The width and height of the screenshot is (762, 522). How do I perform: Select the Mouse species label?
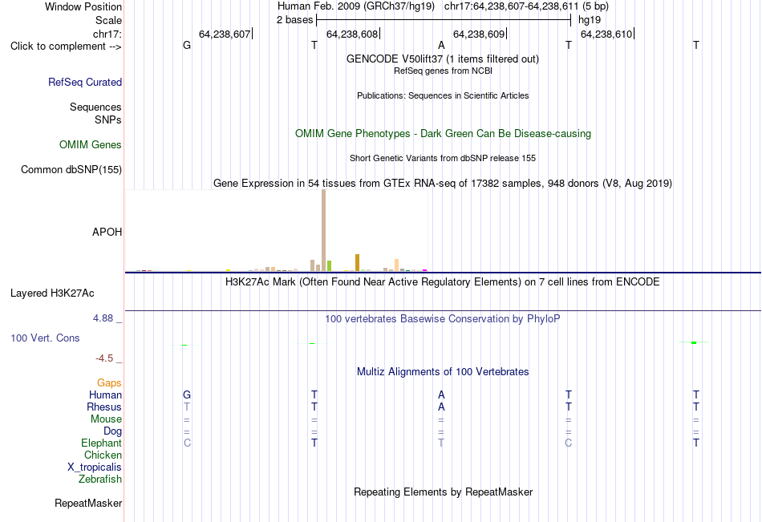[106, 419]
